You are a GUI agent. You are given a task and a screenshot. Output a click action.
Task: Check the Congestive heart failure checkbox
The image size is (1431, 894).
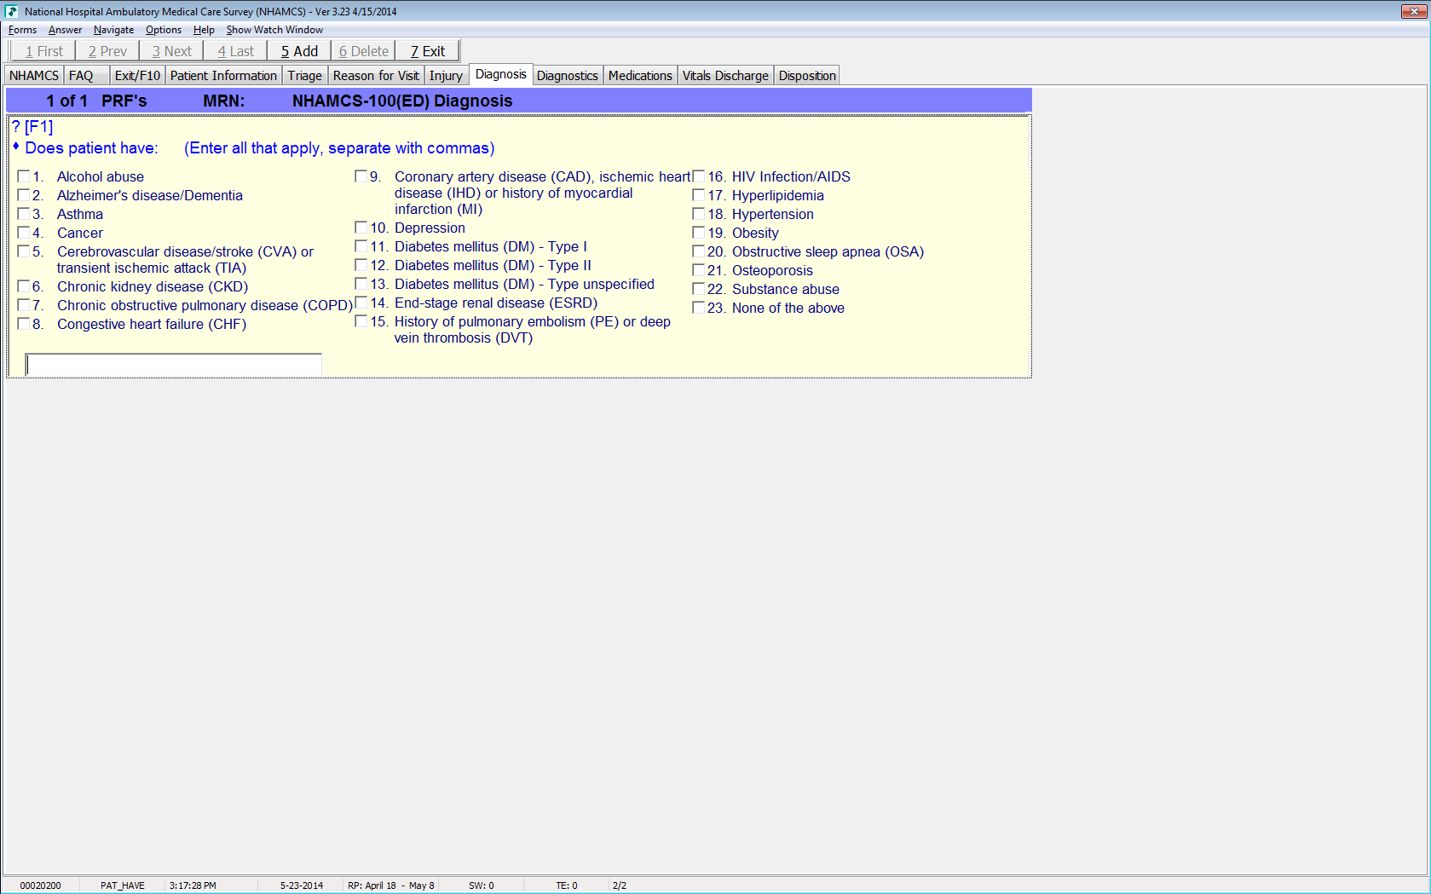click(x=24, y=324)
